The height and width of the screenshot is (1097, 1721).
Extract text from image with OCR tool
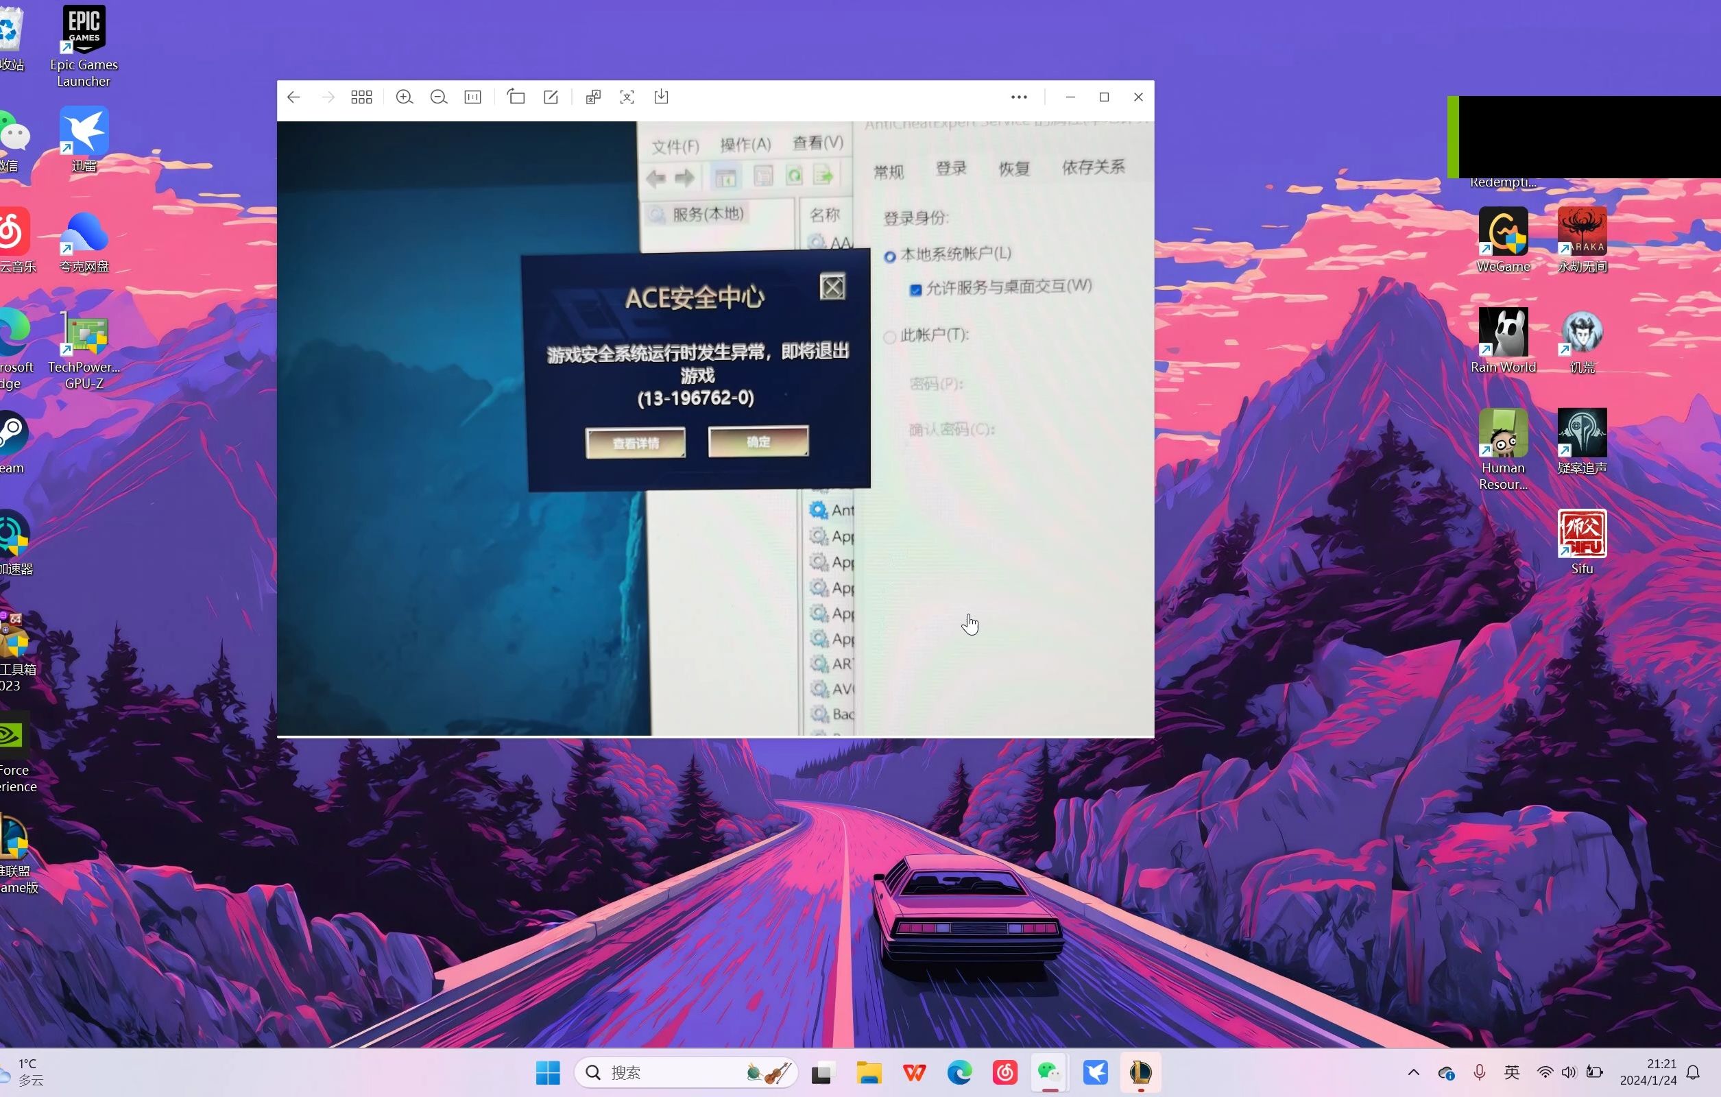627,97
